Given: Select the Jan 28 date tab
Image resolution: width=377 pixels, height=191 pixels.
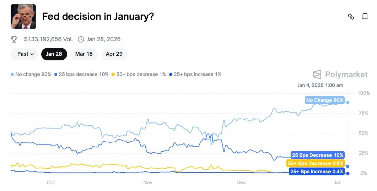Looking at the screenshot, I should [54, 54].
